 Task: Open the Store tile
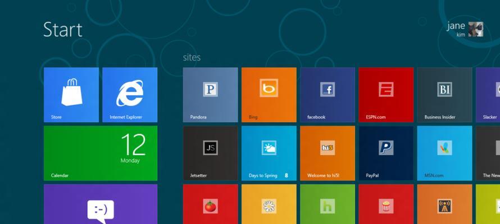click(x=71, y=95)
